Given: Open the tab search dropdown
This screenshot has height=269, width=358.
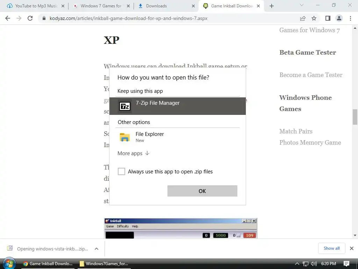Looking at the screenshot, I should click(302, 5).
